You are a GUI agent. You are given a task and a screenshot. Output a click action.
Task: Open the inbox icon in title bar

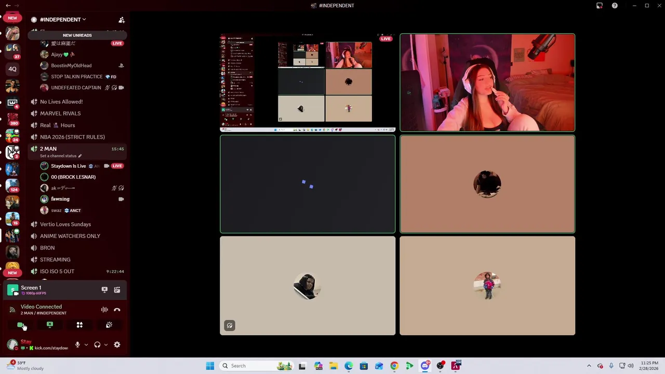(600, 6)
